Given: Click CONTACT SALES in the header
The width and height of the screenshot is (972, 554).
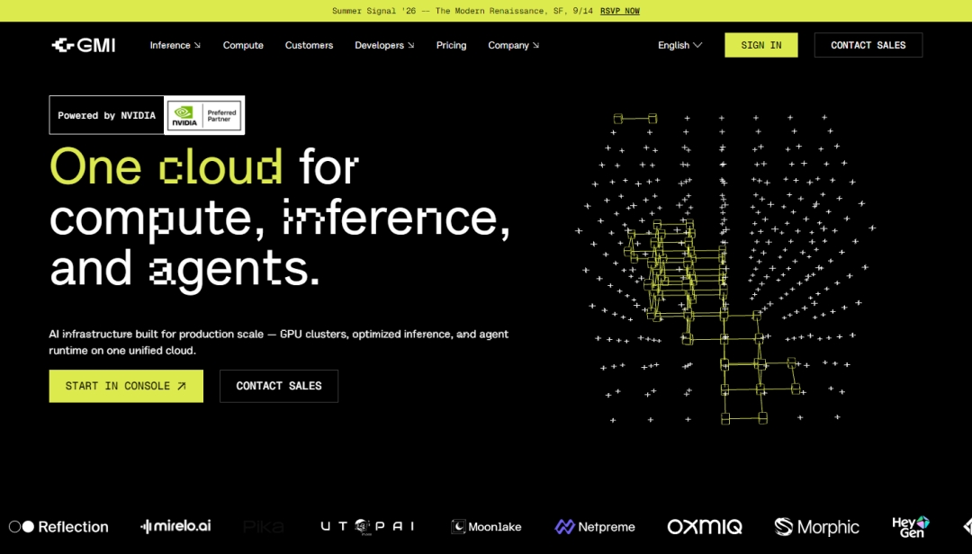Looking at the screenshot, I should coord(868,45).
